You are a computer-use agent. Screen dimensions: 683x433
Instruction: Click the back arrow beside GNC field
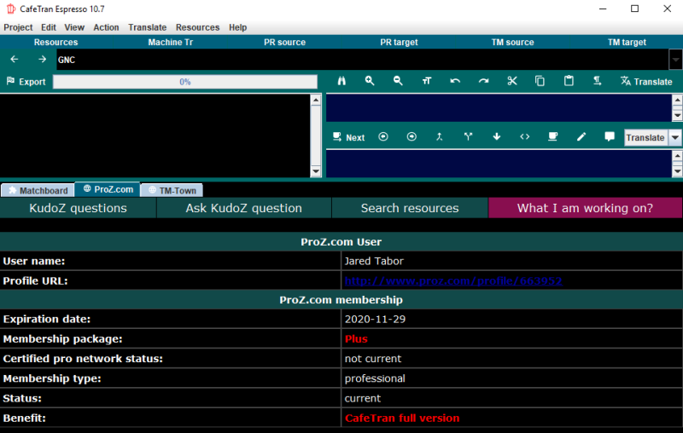(15, 59)
